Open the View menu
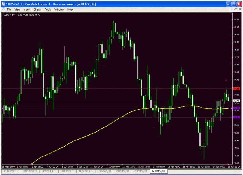 coord(17,9)
